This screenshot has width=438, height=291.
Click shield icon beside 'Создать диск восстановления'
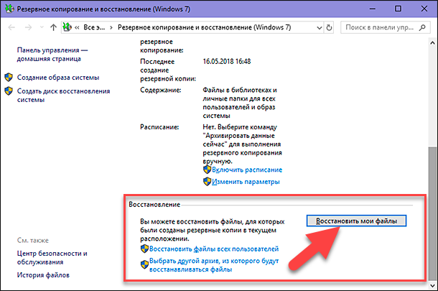(x=9, y=91)
